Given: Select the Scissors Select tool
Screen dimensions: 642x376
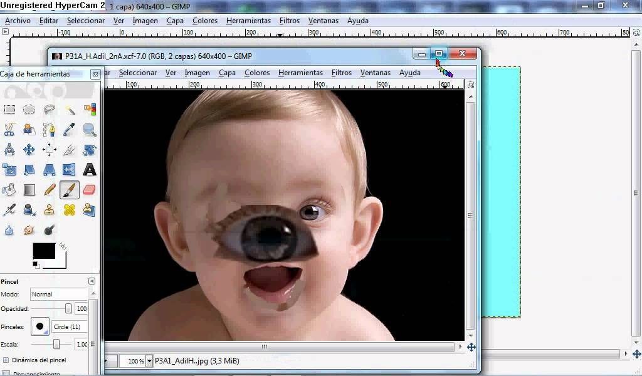Looking at the screenshot, I should [9, 130].
